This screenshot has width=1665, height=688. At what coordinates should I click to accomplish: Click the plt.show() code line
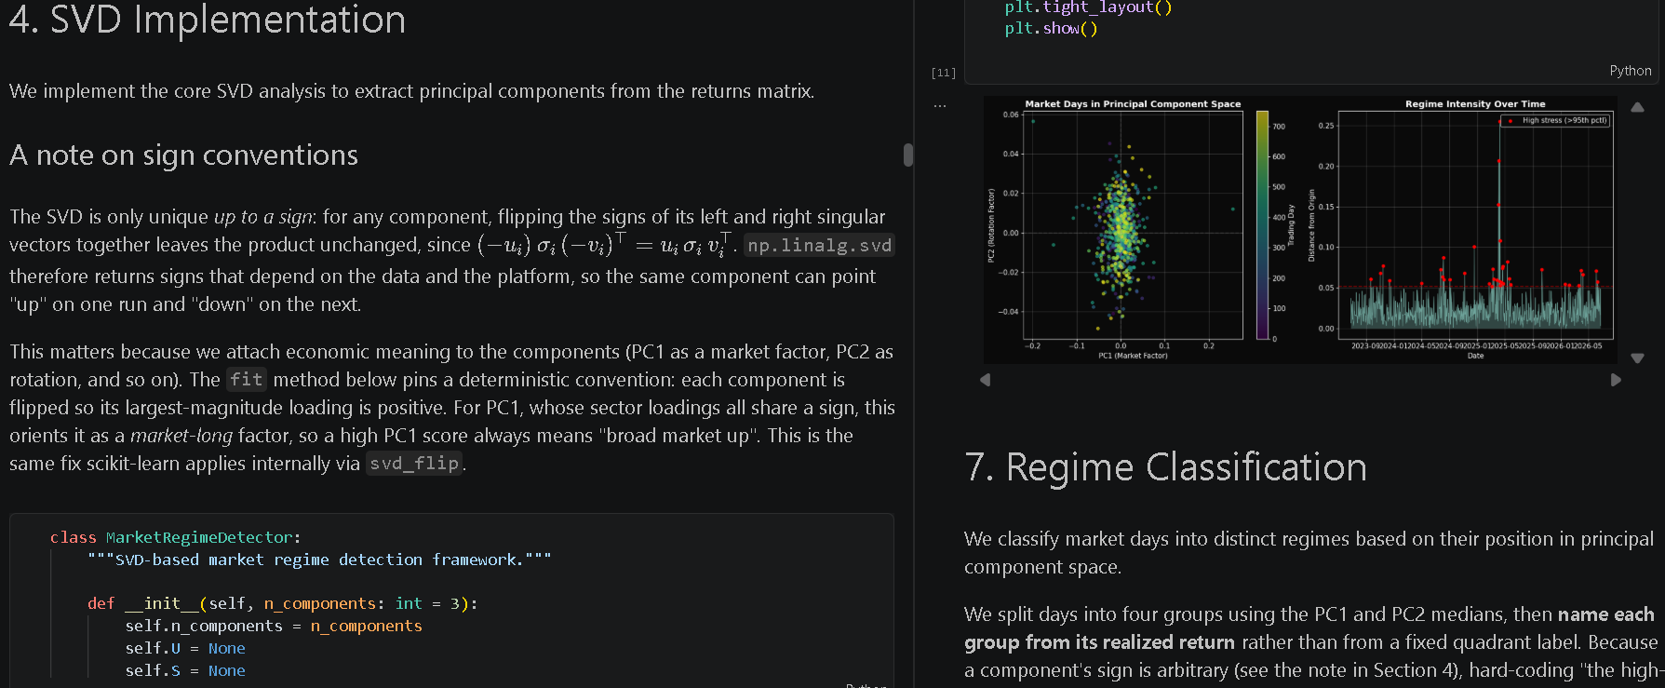click(1051, 29)
